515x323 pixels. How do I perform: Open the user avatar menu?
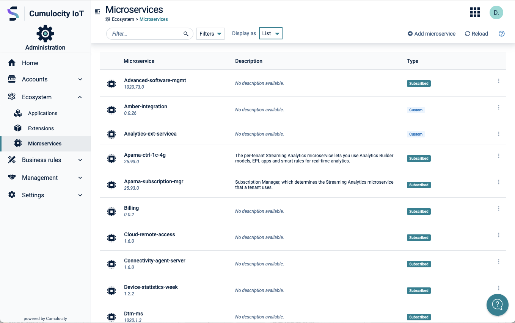[x=496, y=12]
